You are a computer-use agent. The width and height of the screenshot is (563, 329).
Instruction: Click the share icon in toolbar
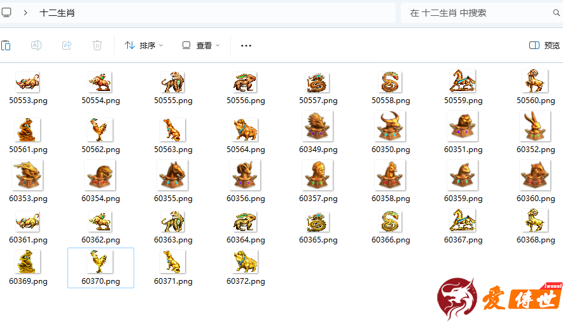click(67, 45)
